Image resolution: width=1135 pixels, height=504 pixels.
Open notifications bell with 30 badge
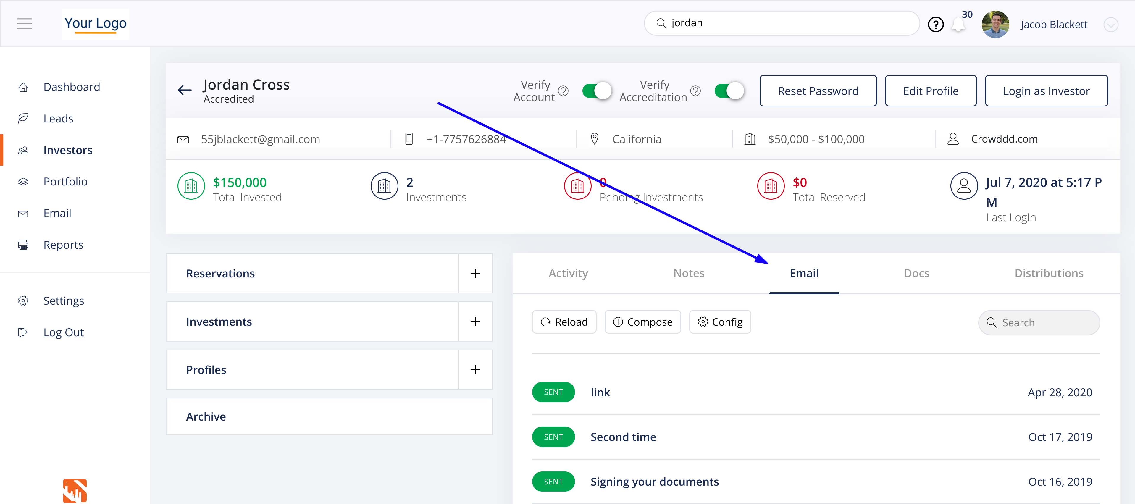958,25
